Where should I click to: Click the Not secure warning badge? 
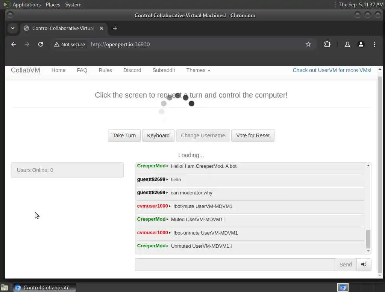(x=70, y=44)
